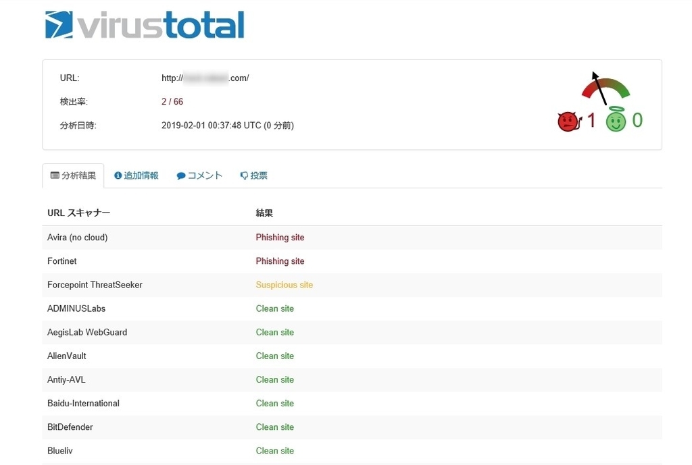Screen dimensions: 692x465
Task: Click the URL スキャナー column header
Action: [79, 213]
